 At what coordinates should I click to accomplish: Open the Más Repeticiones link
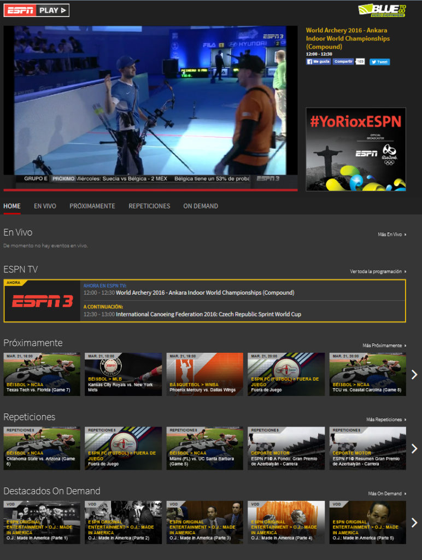(x=386, y=419)
